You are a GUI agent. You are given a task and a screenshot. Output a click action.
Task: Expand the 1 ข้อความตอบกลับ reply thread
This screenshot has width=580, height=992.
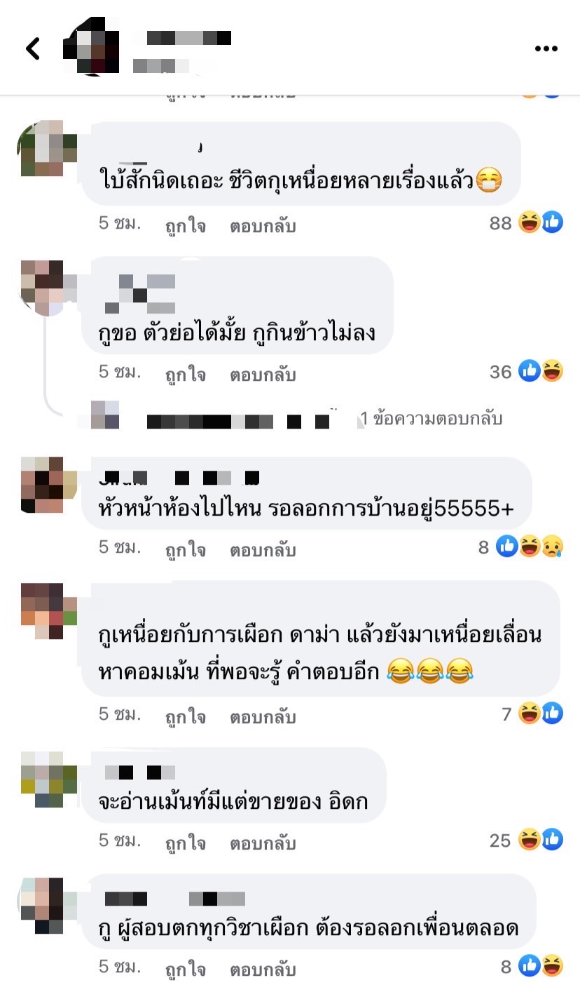(431, 419)
